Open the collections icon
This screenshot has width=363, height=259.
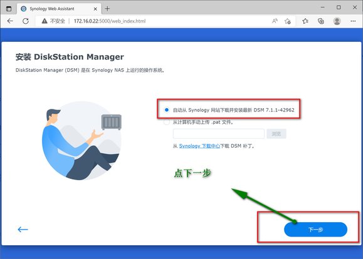click(x=321, y=21)
